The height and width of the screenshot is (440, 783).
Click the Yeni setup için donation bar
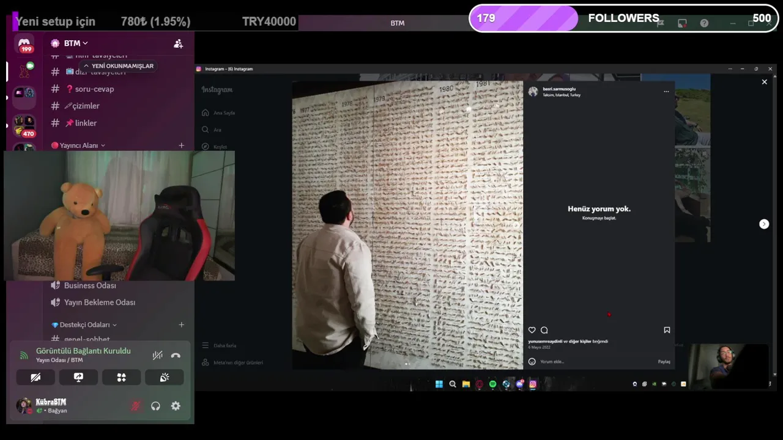click(156, 22)
